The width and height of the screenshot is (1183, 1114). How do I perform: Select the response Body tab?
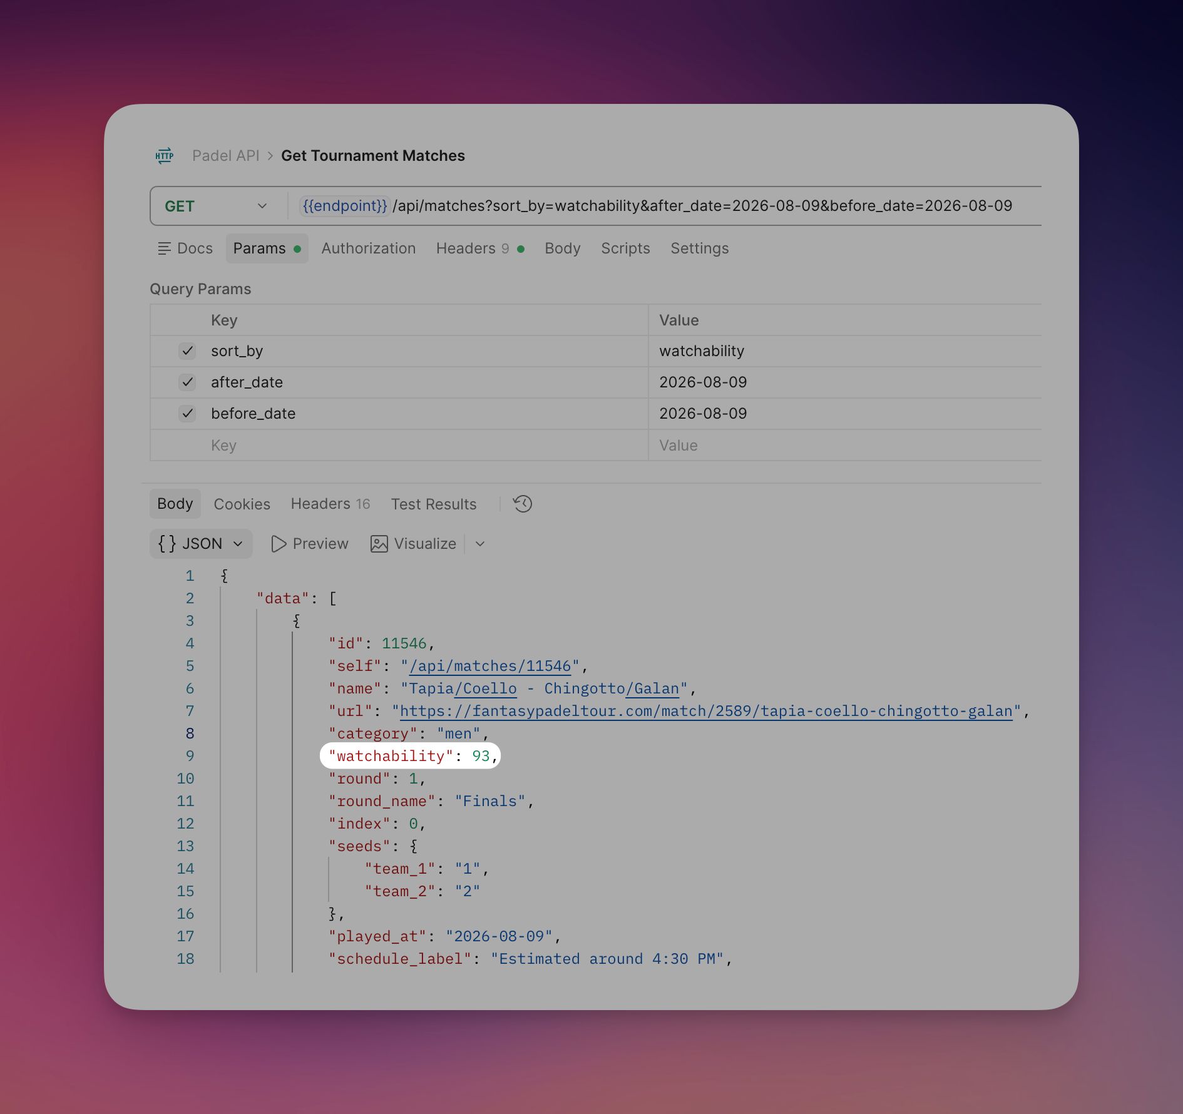coord(175,504)
